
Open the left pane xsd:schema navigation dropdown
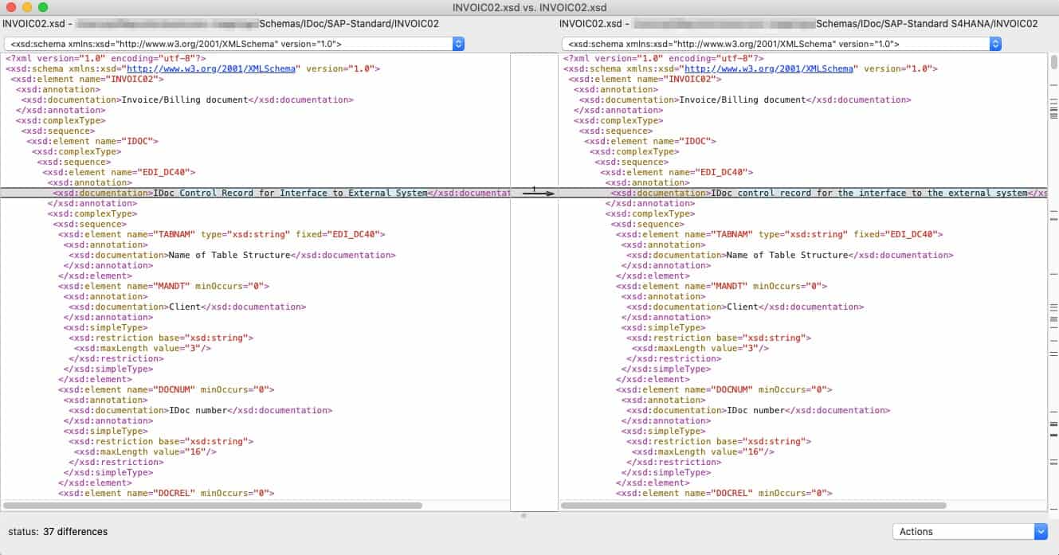click(234, 44)
